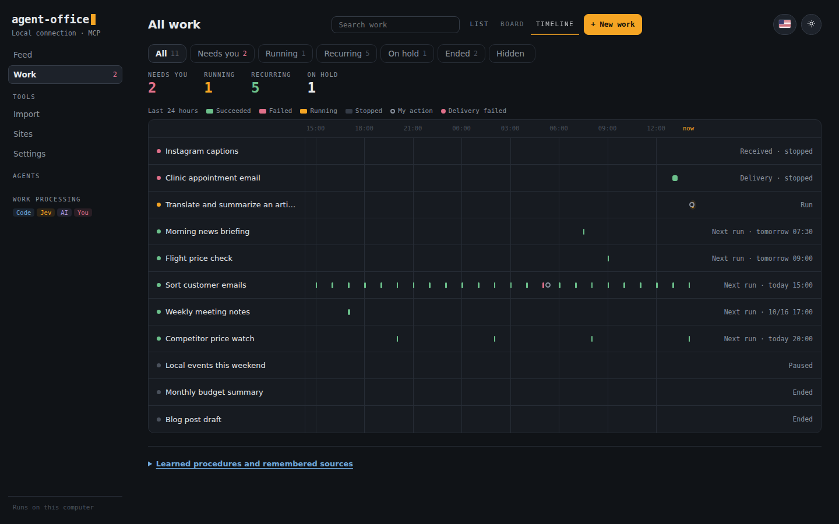Image resolution: width=839 pixels, height=524 pixels.
Task: Switch to the Board view tab
Action: [512, 24]
